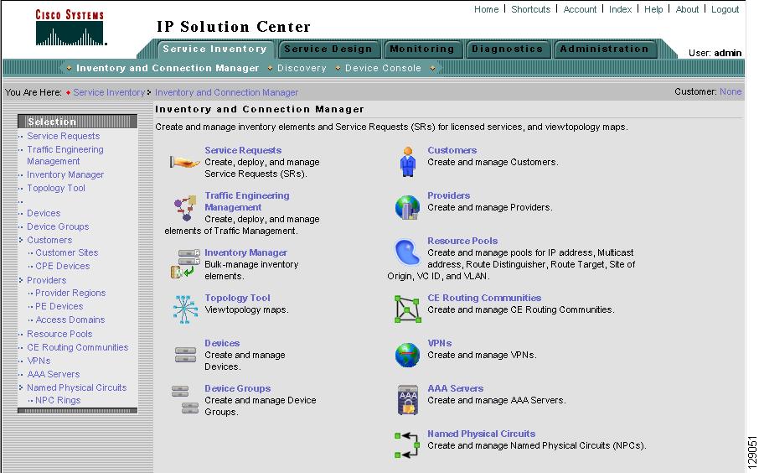Open the Administration tab
Screen dimensions: 759x473
coord(604,49)
